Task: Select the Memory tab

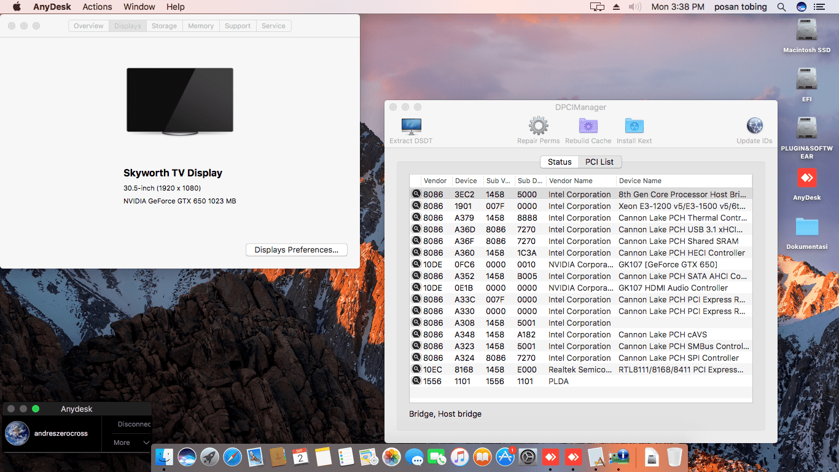Action: 201,26
